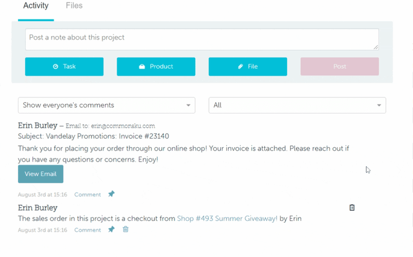The height and width of the screenshot is (257, 413).
Task: Follow the Shop #493 Summer Giveaway link
Action: tap(227, 219)
